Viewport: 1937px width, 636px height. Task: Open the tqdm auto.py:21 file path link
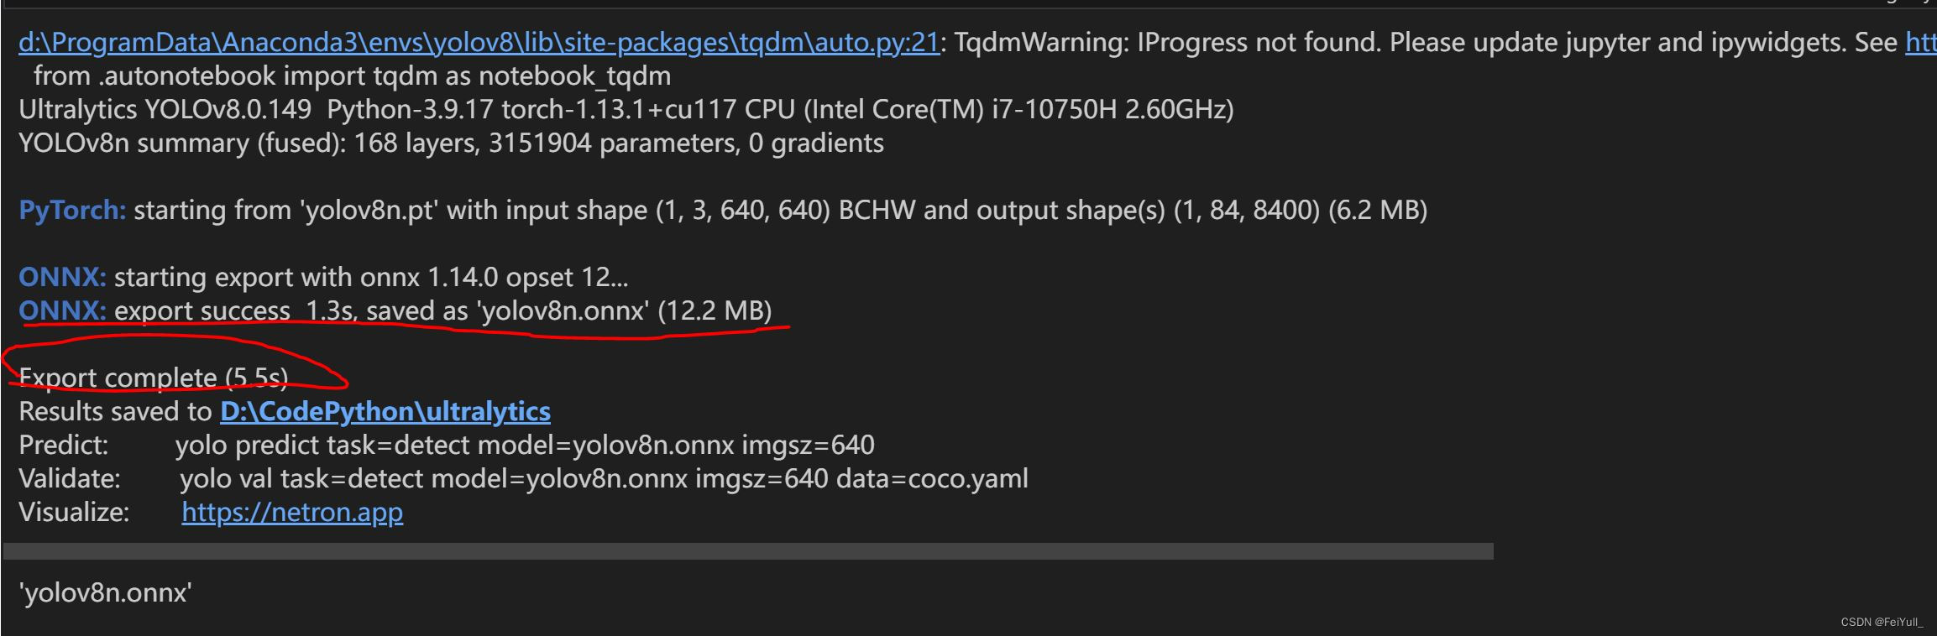tap(479, 42)
